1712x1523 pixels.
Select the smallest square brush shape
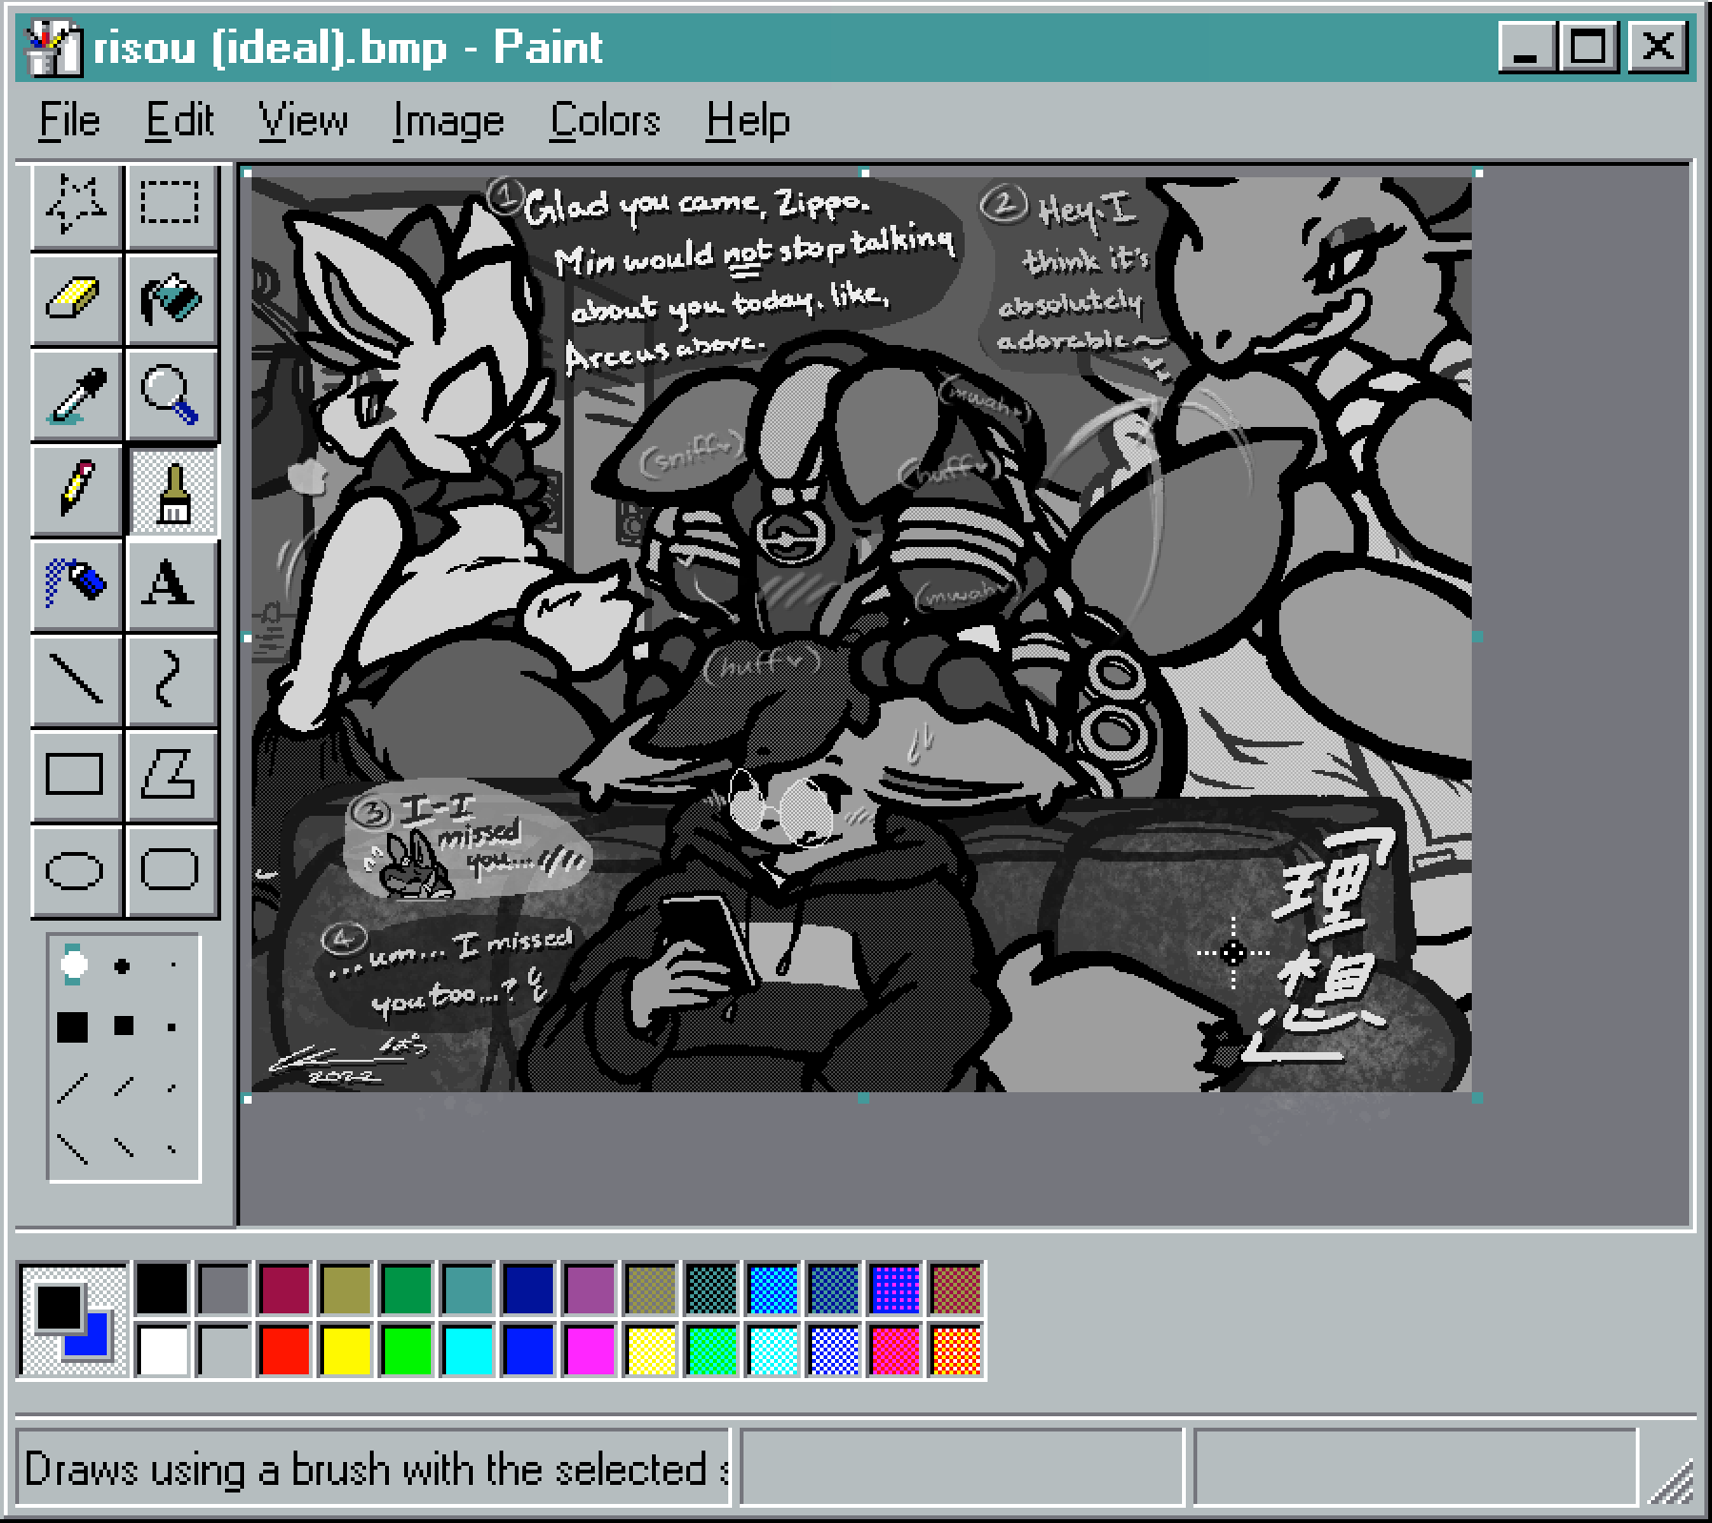point(172,1027)
